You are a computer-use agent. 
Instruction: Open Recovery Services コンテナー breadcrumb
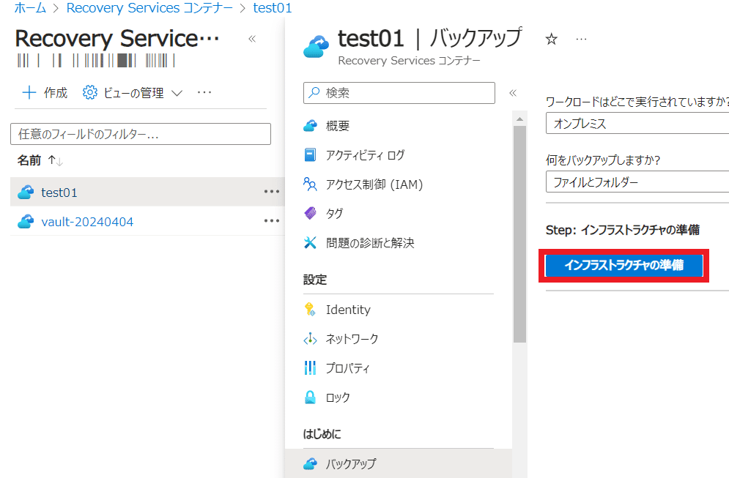pos(149,8)
